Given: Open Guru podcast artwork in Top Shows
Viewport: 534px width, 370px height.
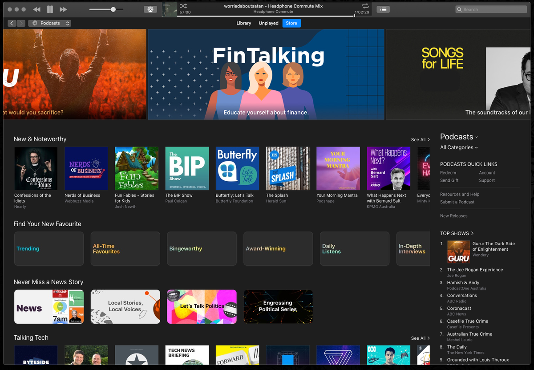Looking at the screenshot, I should (x=458, y=252).
